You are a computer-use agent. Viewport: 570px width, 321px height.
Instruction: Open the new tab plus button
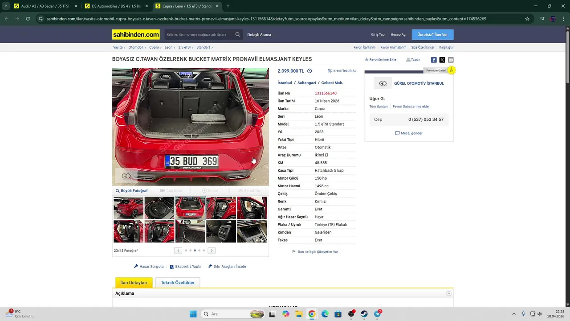(x=228, y=6)
